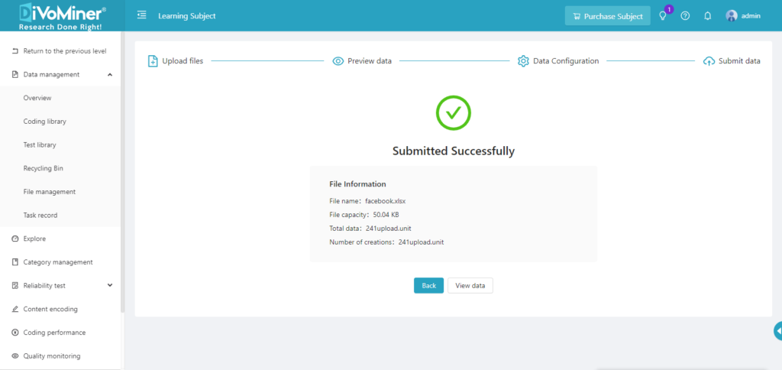Click the Category management icon
Screen dimensions: 782x370
point(15,262)
